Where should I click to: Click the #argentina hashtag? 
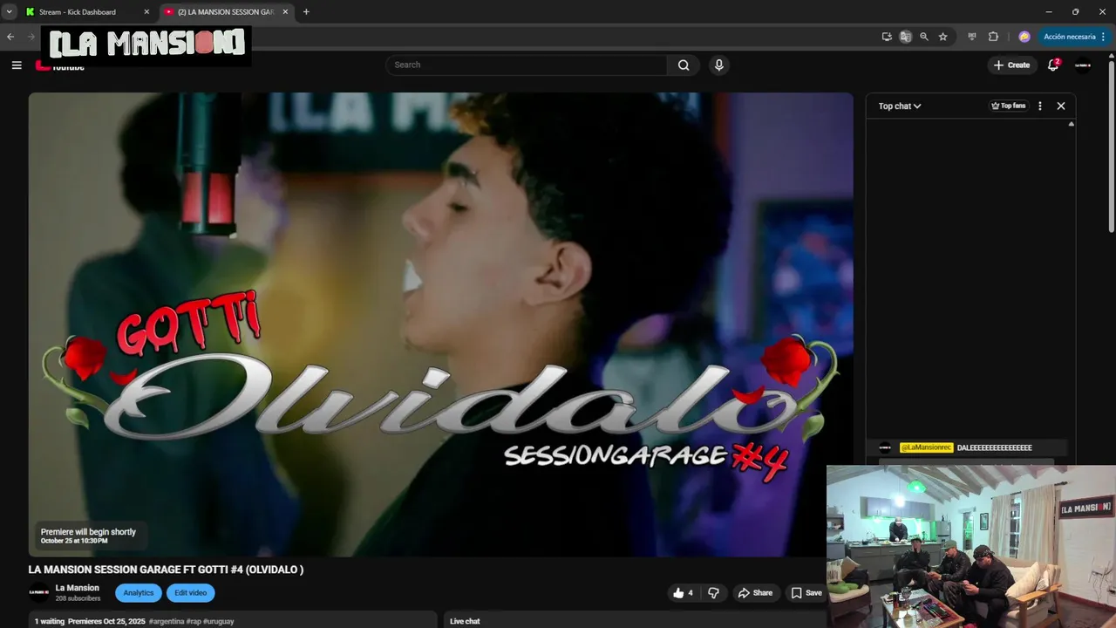(x=166, y=622)
